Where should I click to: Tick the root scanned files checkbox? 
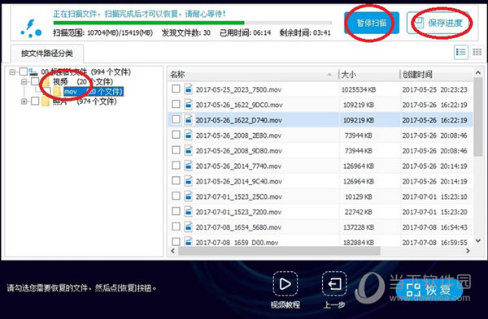[23, 72]
